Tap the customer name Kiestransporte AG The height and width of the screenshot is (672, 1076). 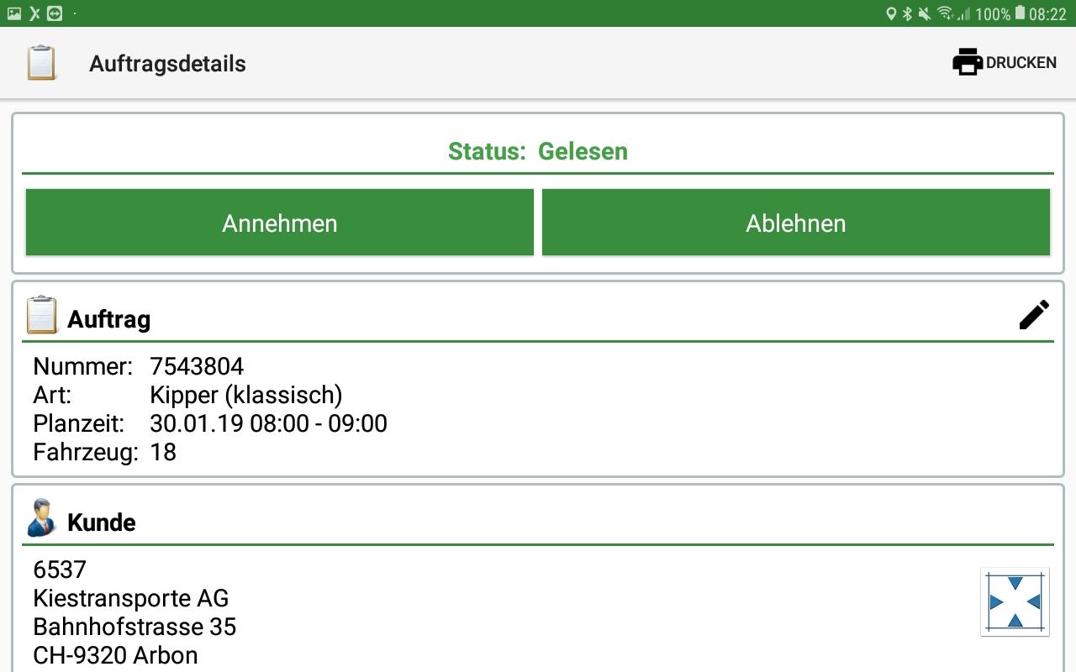[130, 598]
